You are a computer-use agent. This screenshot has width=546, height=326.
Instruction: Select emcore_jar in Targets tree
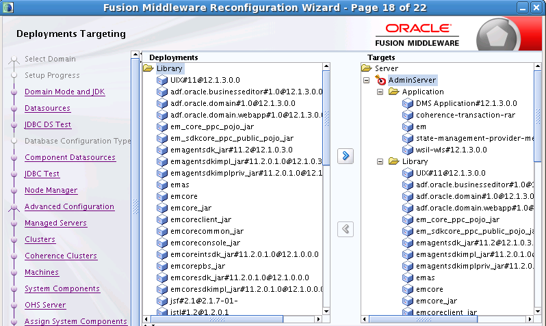pos(437,301)
